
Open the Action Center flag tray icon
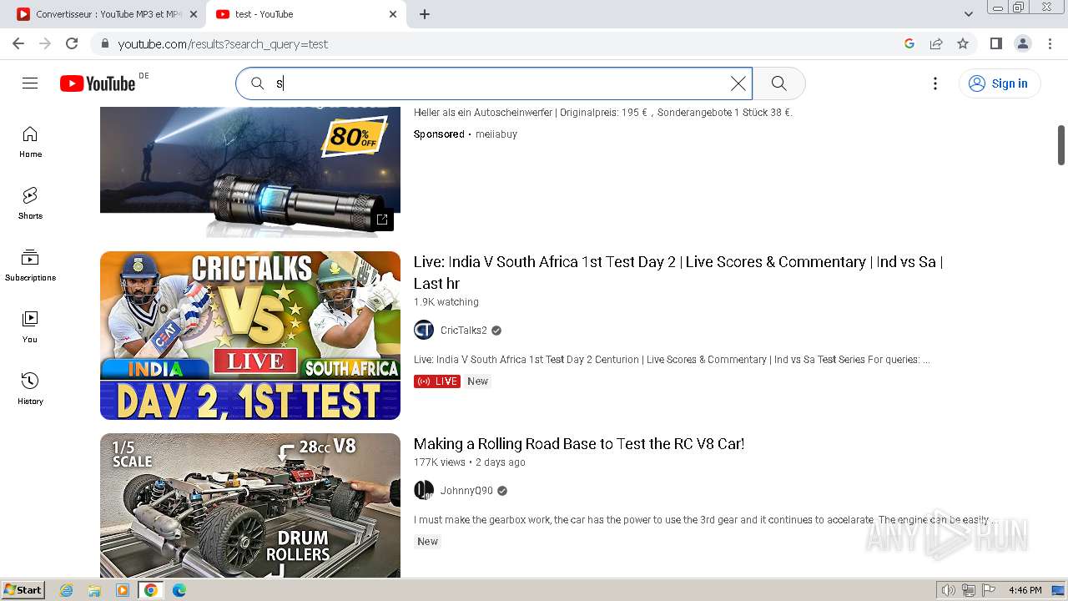988,590
